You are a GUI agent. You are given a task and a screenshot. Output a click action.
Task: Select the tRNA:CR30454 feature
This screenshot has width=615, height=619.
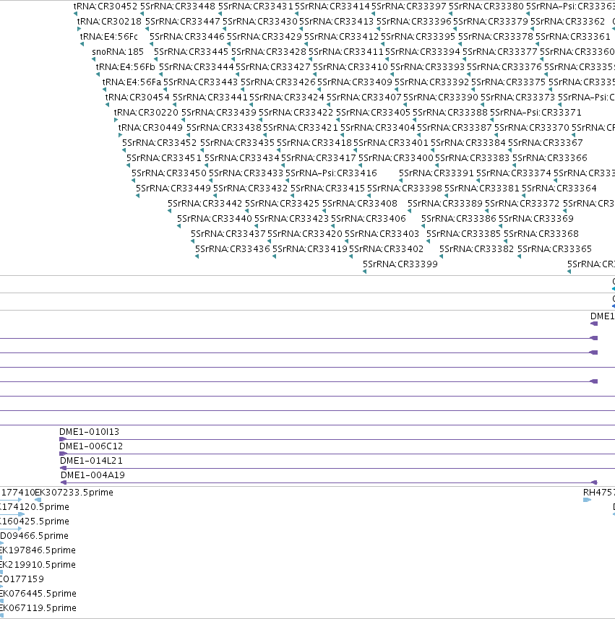137,97
